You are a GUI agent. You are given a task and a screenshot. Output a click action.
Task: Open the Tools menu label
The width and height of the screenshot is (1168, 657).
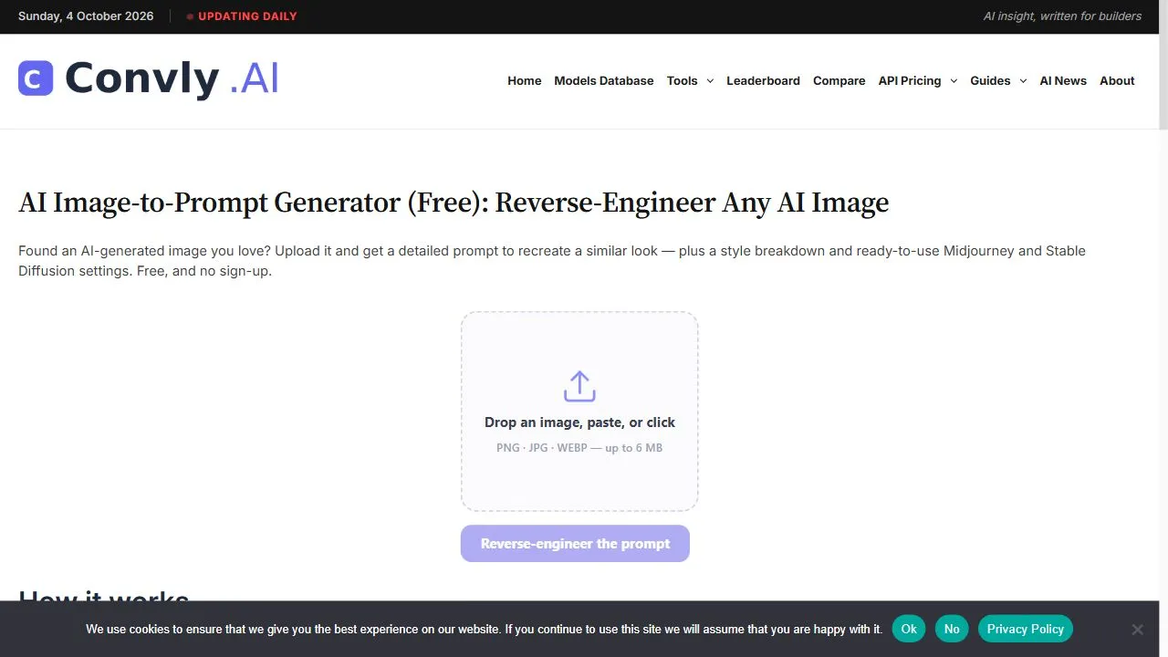(683, 81)
